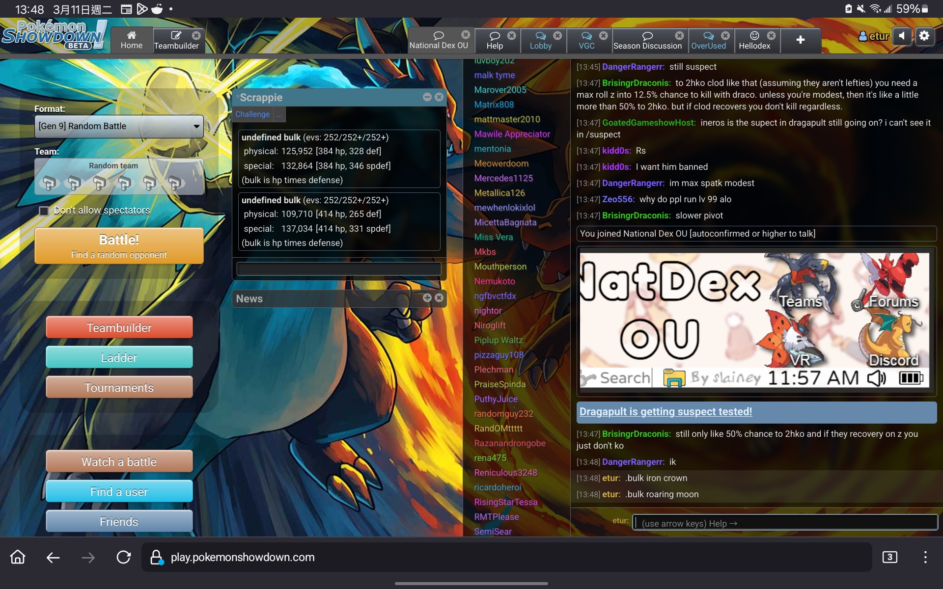This screenshot has height=589, width=943.
Task: Go to browser home page
Action: [18, 557]
